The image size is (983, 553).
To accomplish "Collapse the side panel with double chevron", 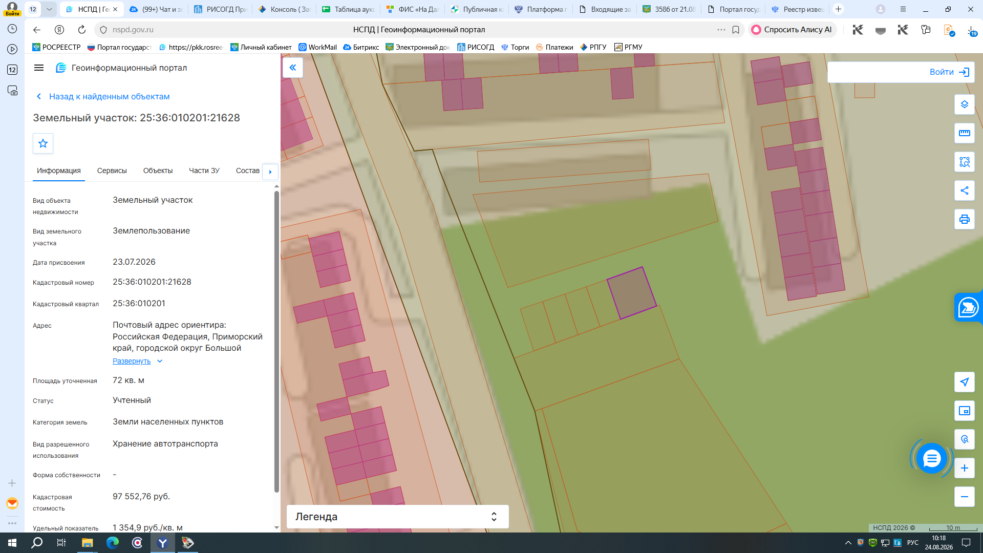I will (x=293, y=68).
